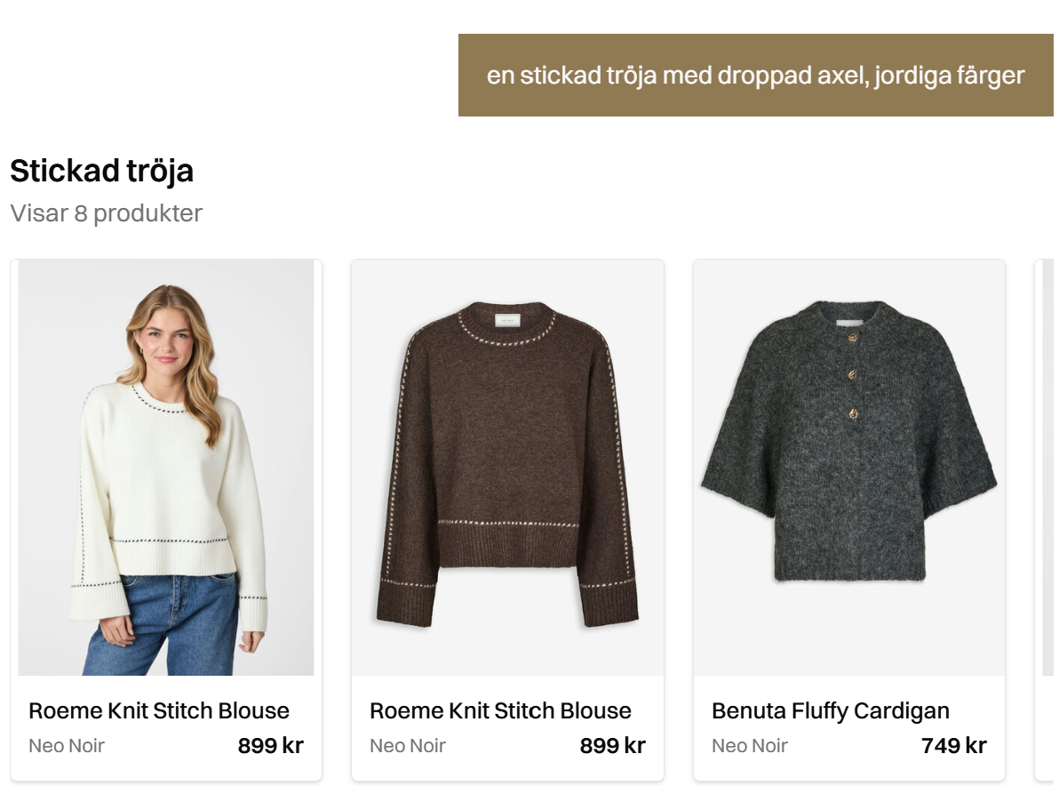The image size is (1059, 786).
Task: Open the brown Roeme Knit Stitch Blouse image
Action: [x=507, y=467]
